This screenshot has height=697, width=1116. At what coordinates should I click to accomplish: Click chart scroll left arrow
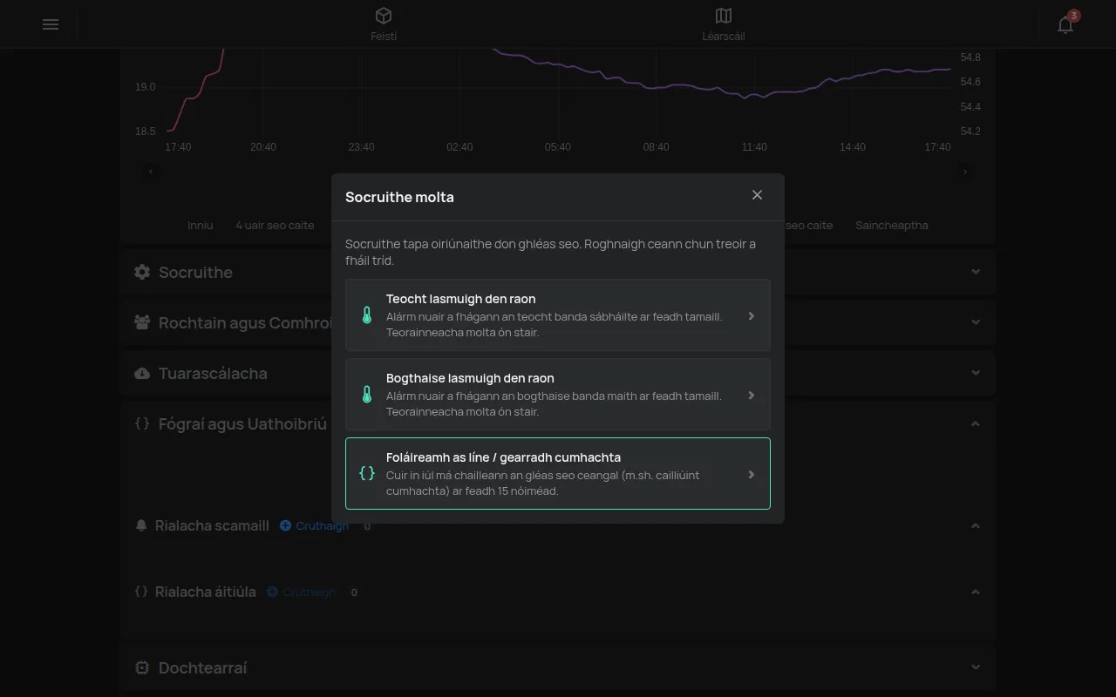[x=151, y=172]
